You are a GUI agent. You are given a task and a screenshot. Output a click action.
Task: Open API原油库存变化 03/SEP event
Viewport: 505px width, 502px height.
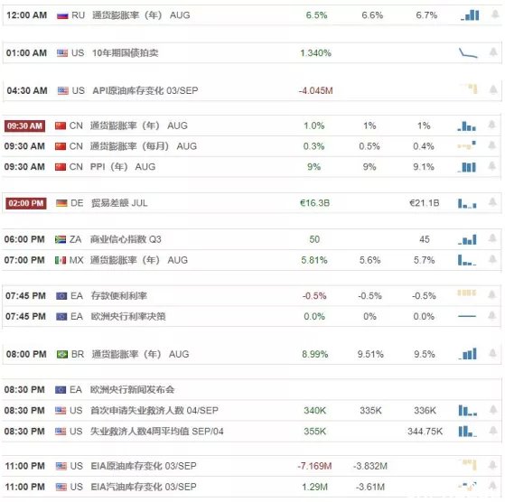[145, 90]
